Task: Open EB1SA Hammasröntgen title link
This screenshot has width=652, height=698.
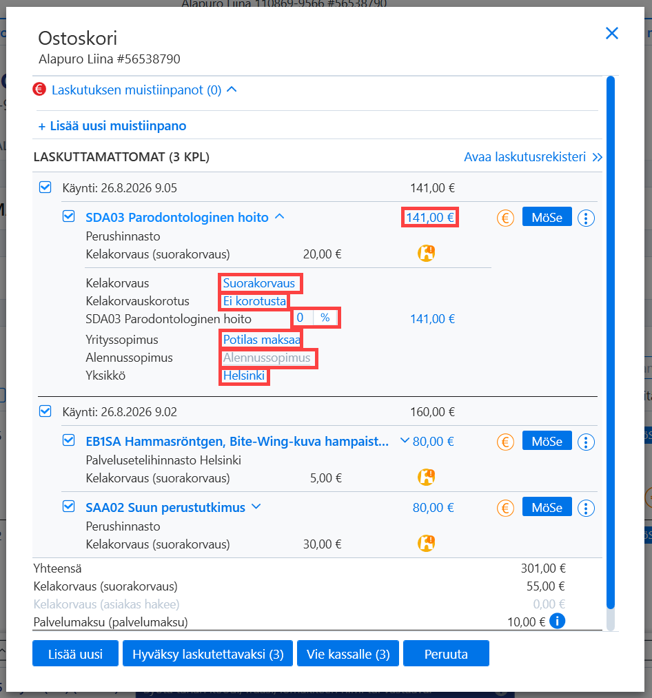Action: point(237,442)
